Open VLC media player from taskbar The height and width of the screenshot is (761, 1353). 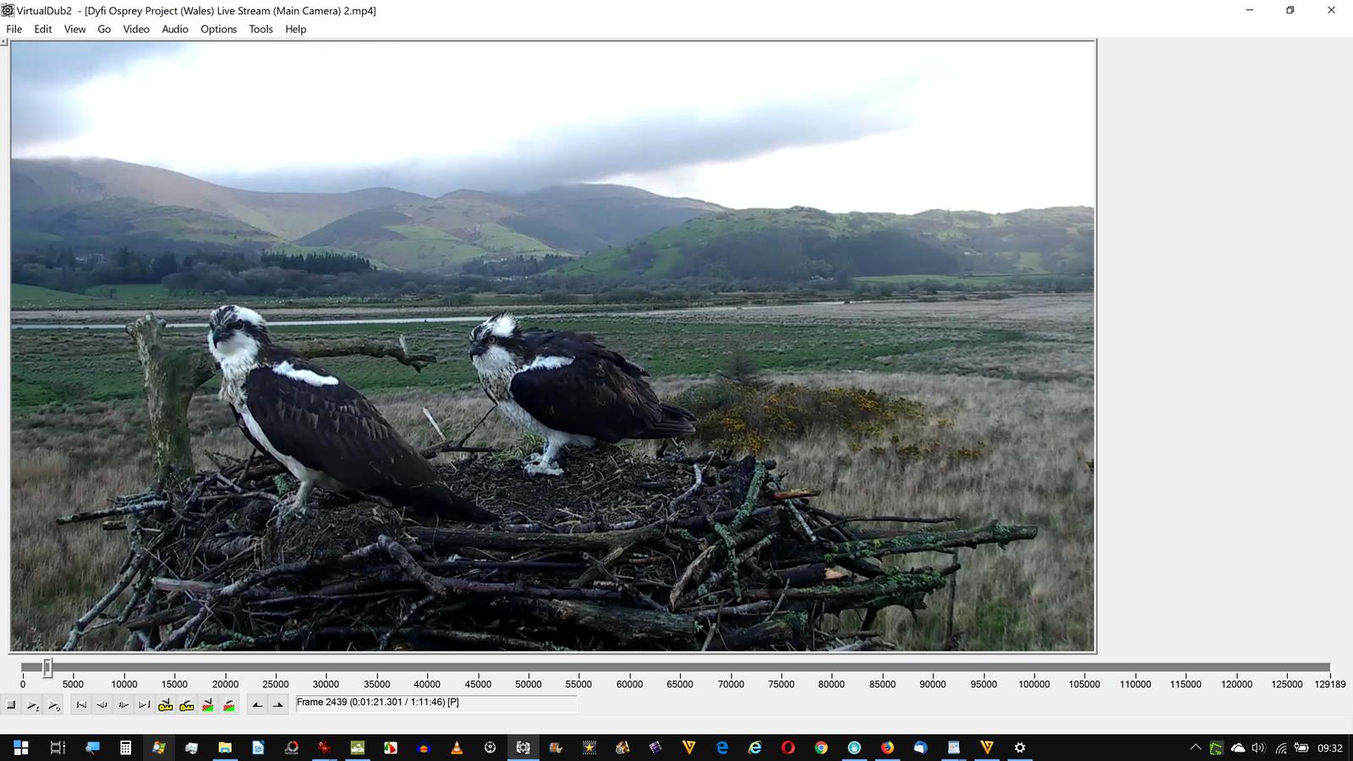(x=457, y=747)
